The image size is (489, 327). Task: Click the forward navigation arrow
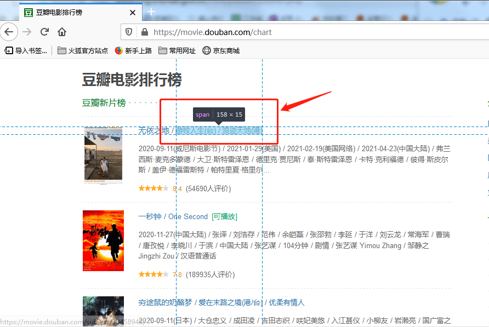[27, 32]
